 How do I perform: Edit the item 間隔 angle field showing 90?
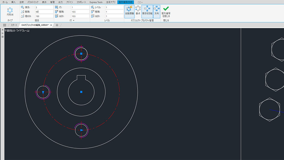tap(44, 11)
